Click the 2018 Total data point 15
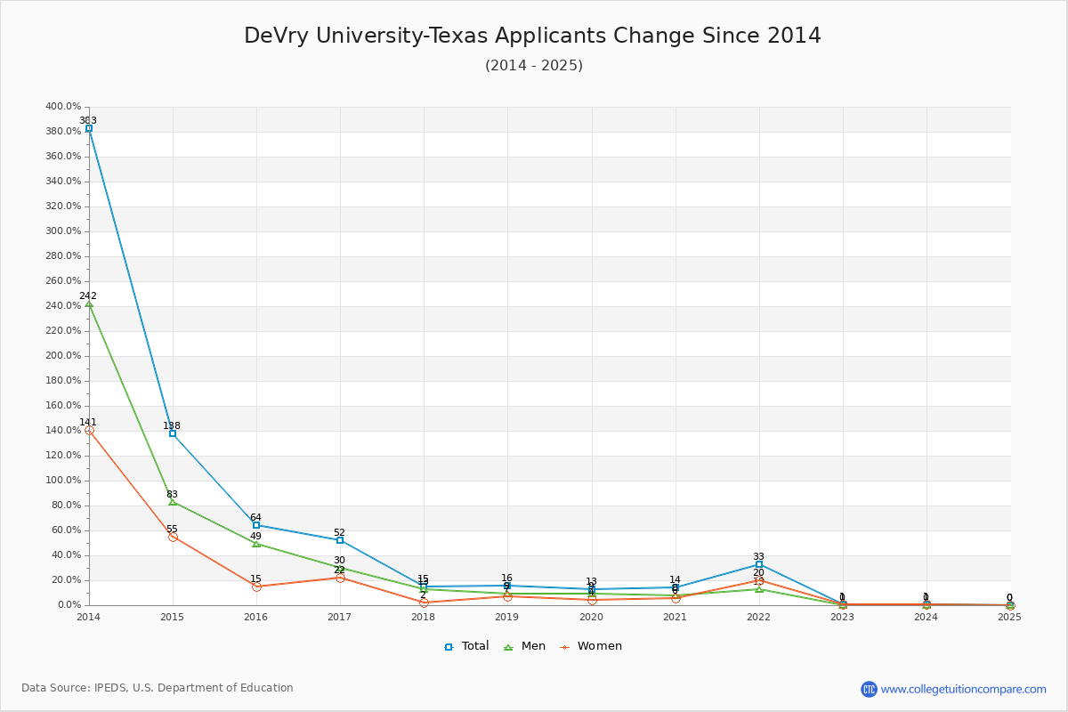 click(424, 587)
